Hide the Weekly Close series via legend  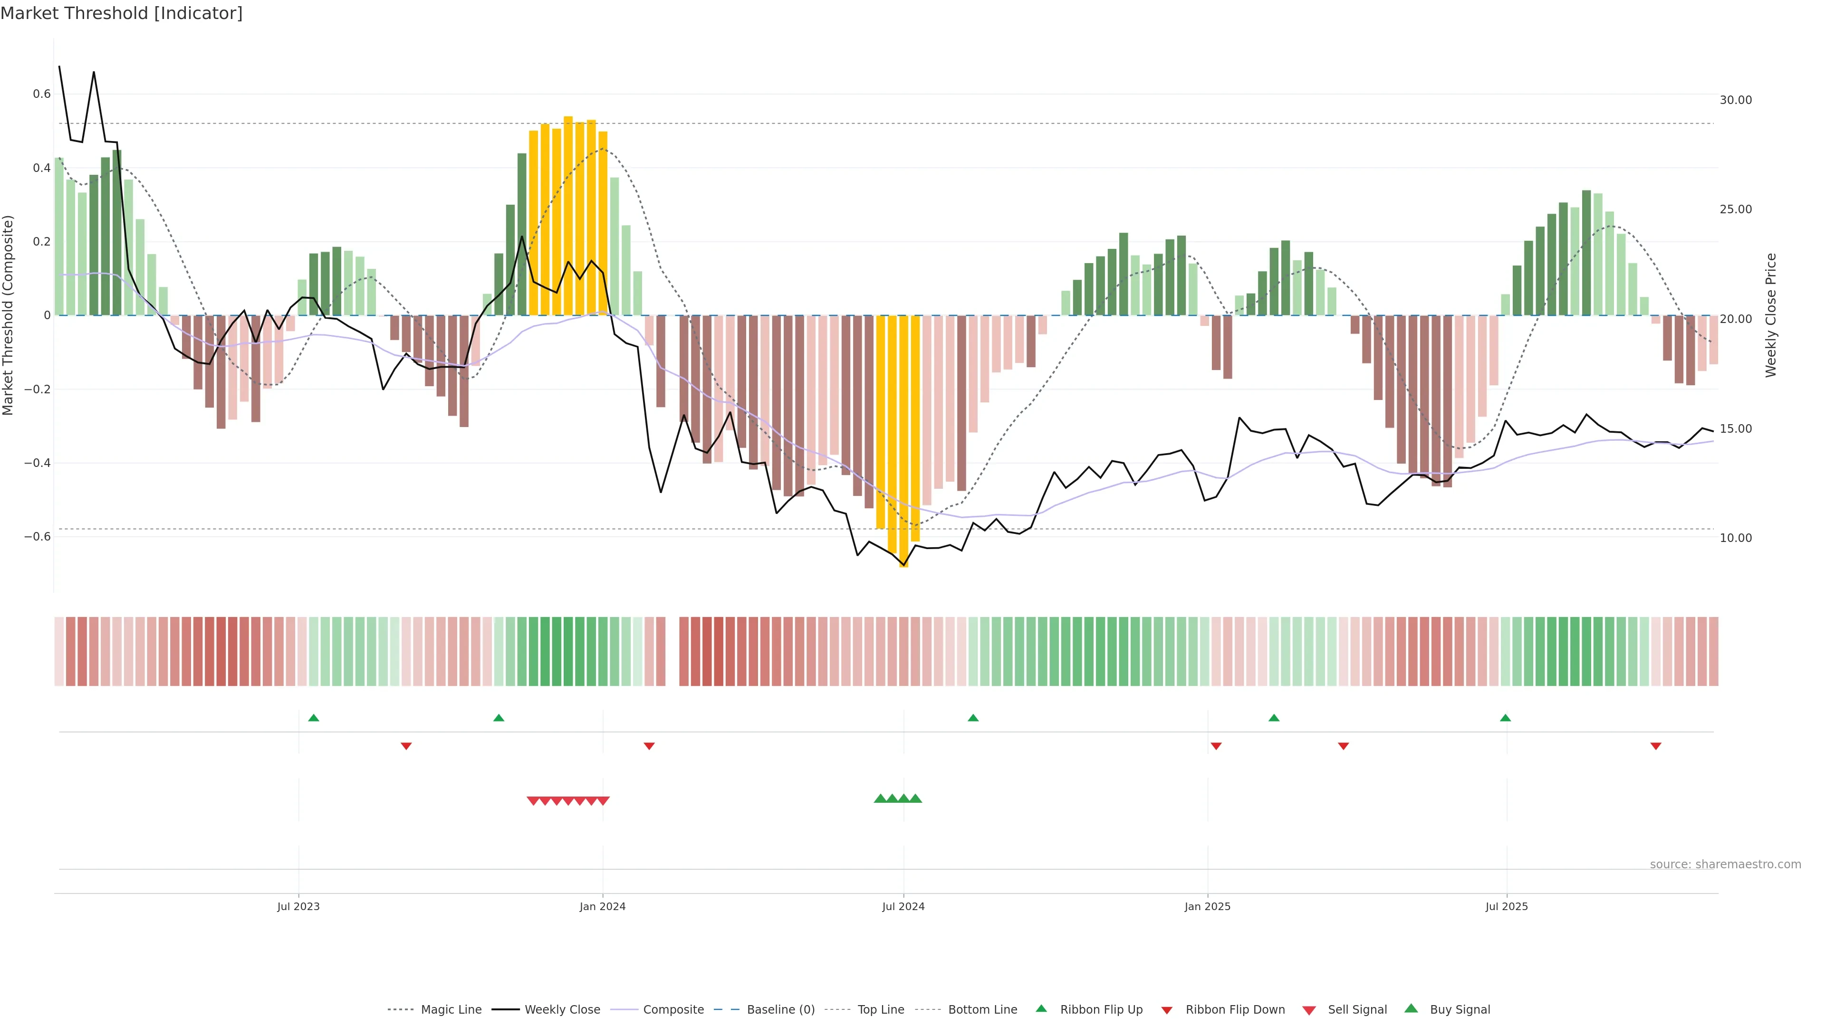pos(562,1010)
